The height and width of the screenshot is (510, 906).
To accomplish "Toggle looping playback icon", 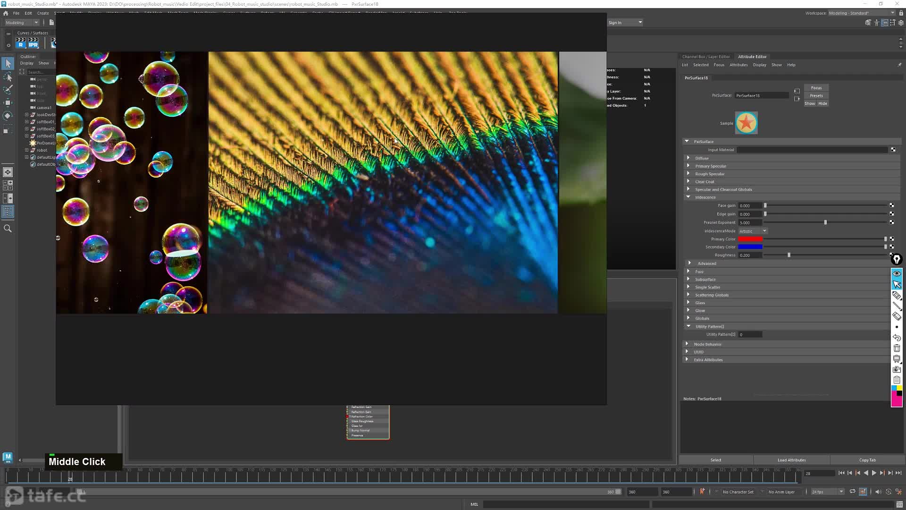I will click(x=853, y=492).
